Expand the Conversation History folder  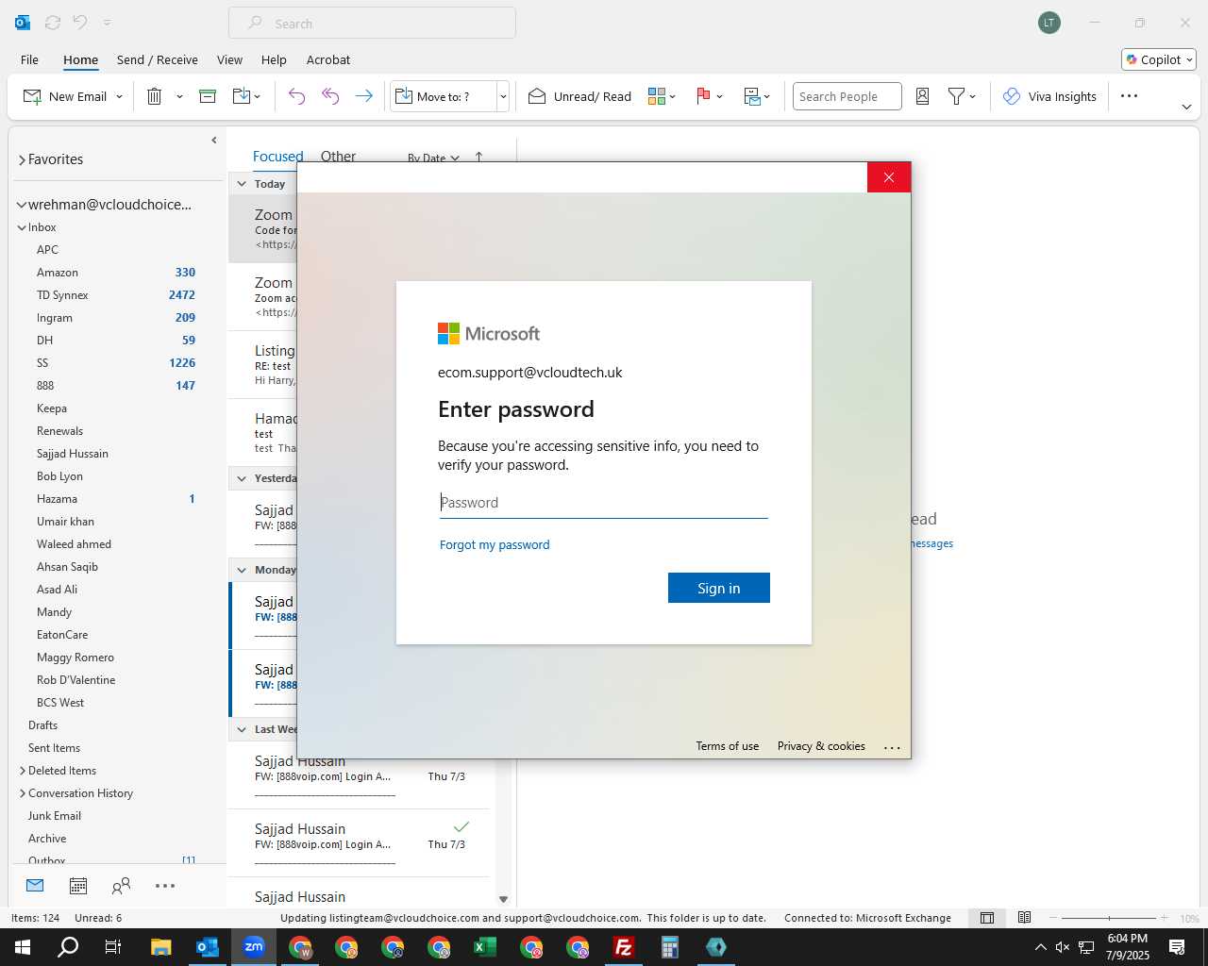point(23,793)
